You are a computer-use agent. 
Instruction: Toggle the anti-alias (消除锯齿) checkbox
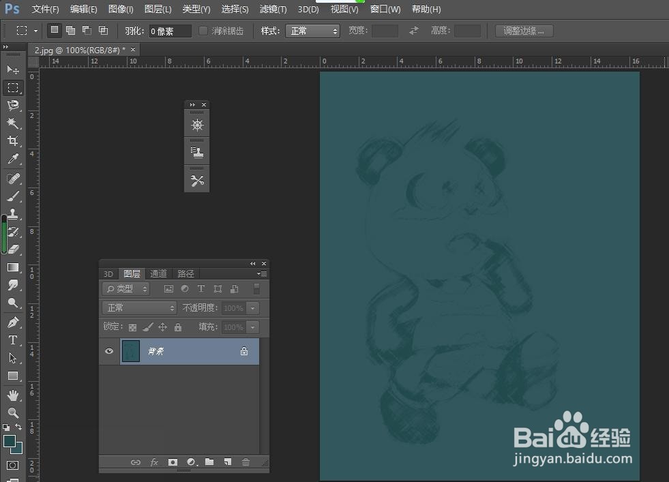point(203,31)
